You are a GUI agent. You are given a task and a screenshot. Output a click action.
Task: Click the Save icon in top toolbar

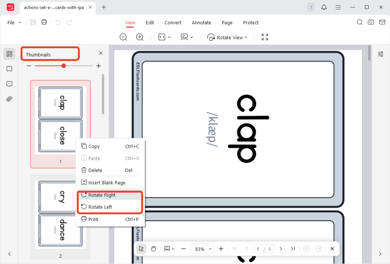33,22
